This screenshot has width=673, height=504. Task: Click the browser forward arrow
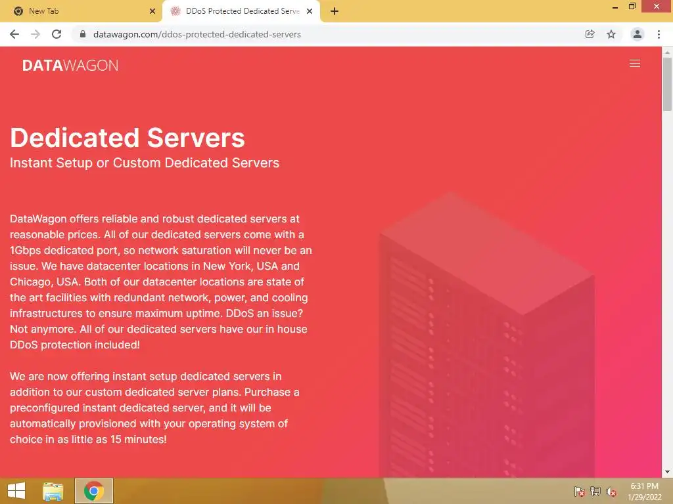point(35,34)
